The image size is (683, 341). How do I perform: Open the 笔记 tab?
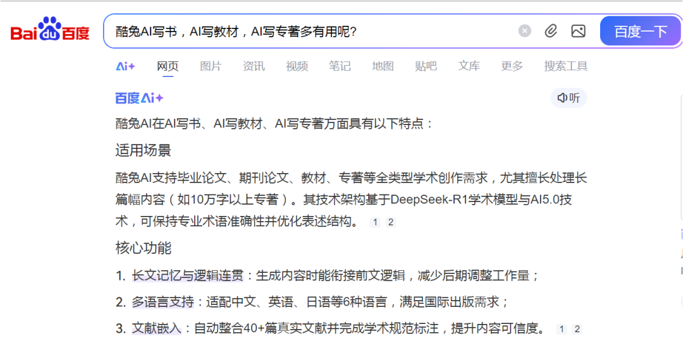point(340,66)
